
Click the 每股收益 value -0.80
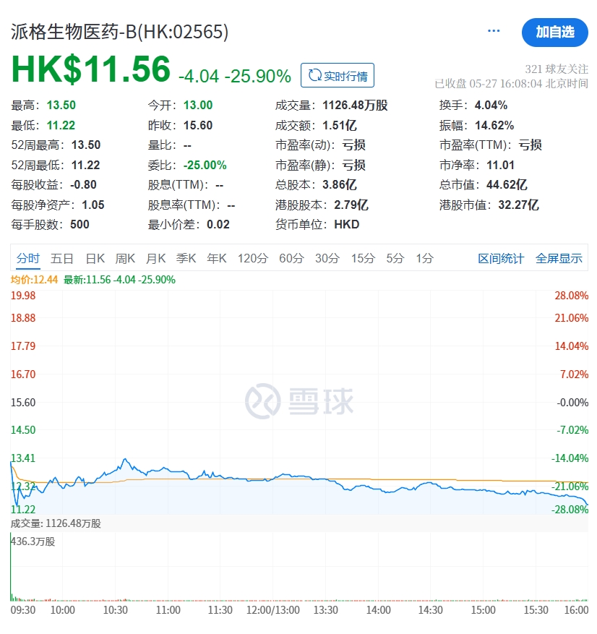pyautogui.click(x=83, y=185)
